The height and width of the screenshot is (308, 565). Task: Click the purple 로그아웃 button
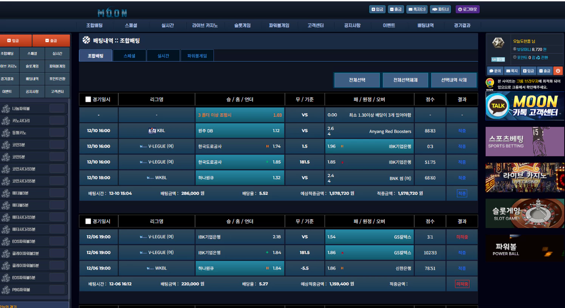467,9
